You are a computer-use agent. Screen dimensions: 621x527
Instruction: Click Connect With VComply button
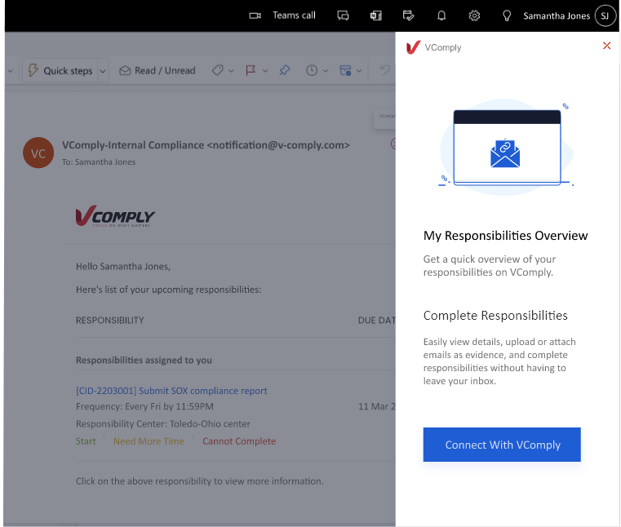[x=502, y=445]
